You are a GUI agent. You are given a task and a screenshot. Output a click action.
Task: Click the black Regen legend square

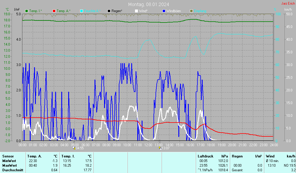coord(109,11)
